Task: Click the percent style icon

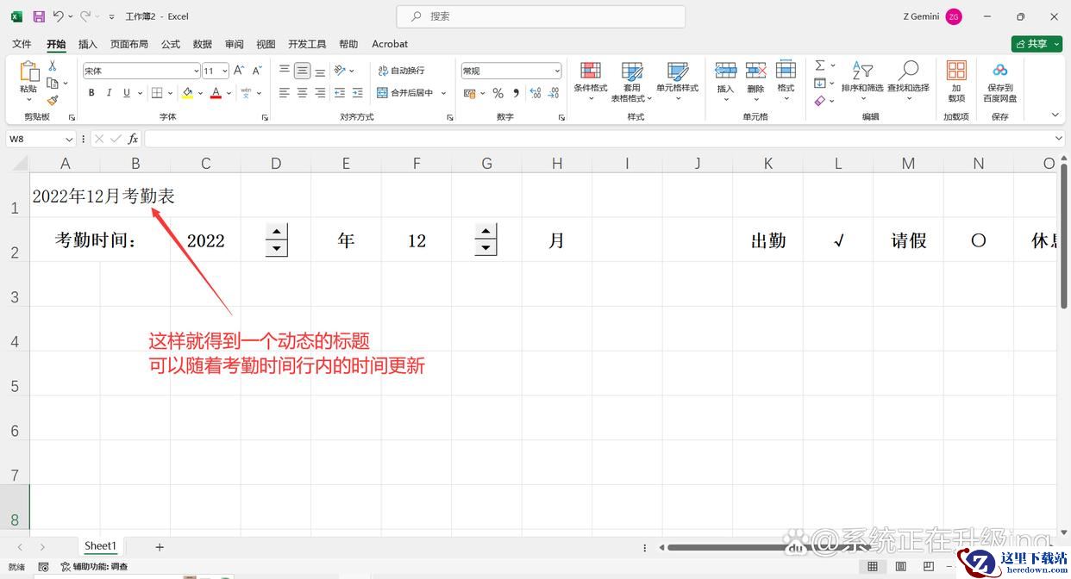Action: 498,93
